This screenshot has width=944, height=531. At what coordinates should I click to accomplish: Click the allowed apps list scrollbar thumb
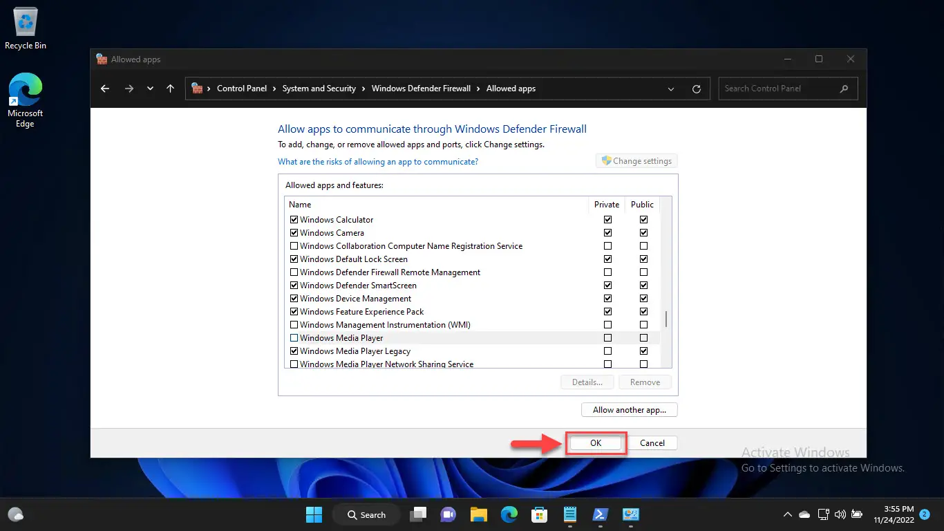pos(666,319)
